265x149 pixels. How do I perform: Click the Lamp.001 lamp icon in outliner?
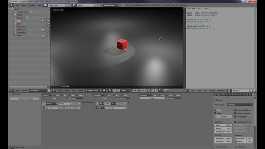(16, 26)
